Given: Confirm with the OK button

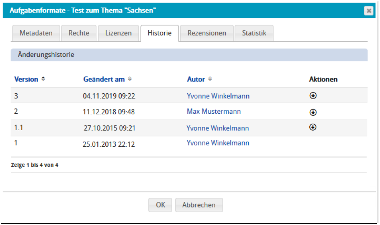Looking at the screenshot, I should (161, 205).
